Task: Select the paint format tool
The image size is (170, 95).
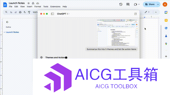Action: [29, 12]
